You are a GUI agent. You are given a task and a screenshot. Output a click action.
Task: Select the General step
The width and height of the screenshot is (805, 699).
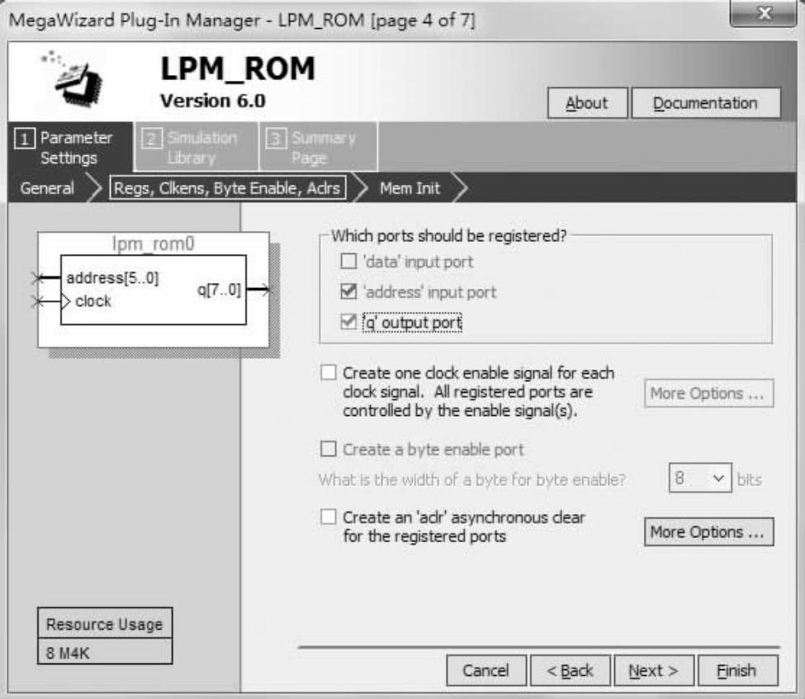(47, 188)
